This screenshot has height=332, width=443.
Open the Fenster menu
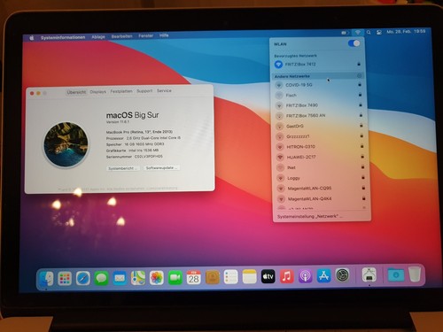pos(146,35)
